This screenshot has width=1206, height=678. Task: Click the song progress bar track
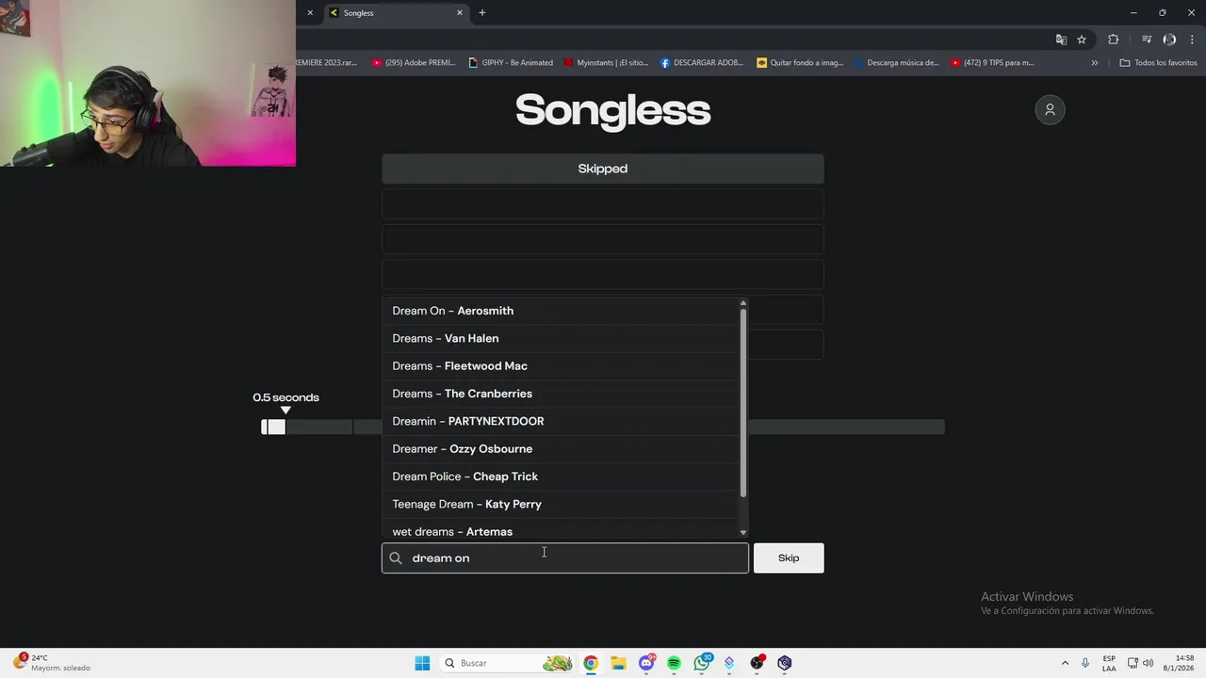603,428
